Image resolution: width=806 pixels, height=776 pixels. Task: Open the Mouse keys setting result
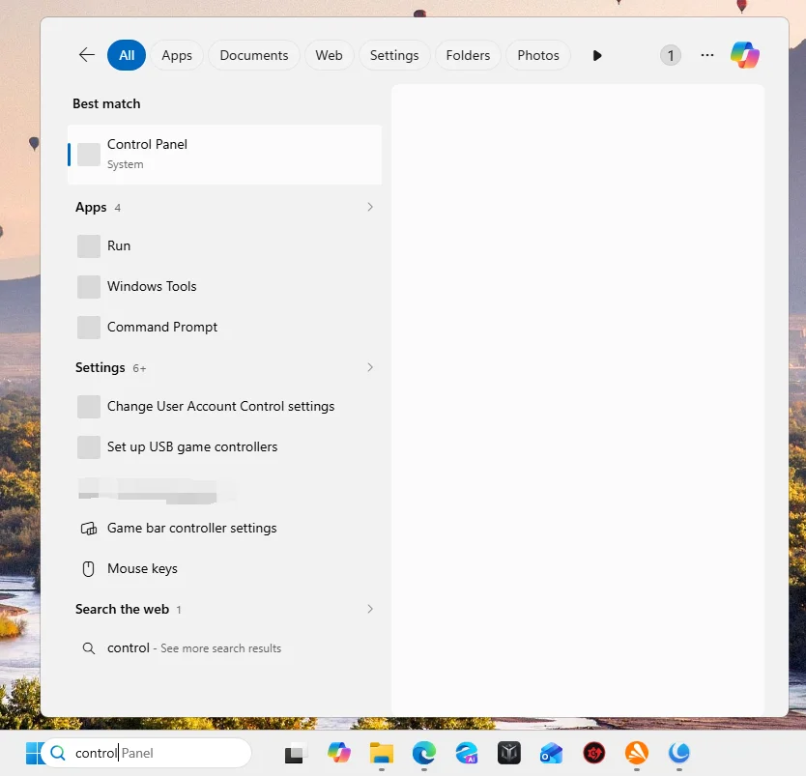[x=142, y=569]
